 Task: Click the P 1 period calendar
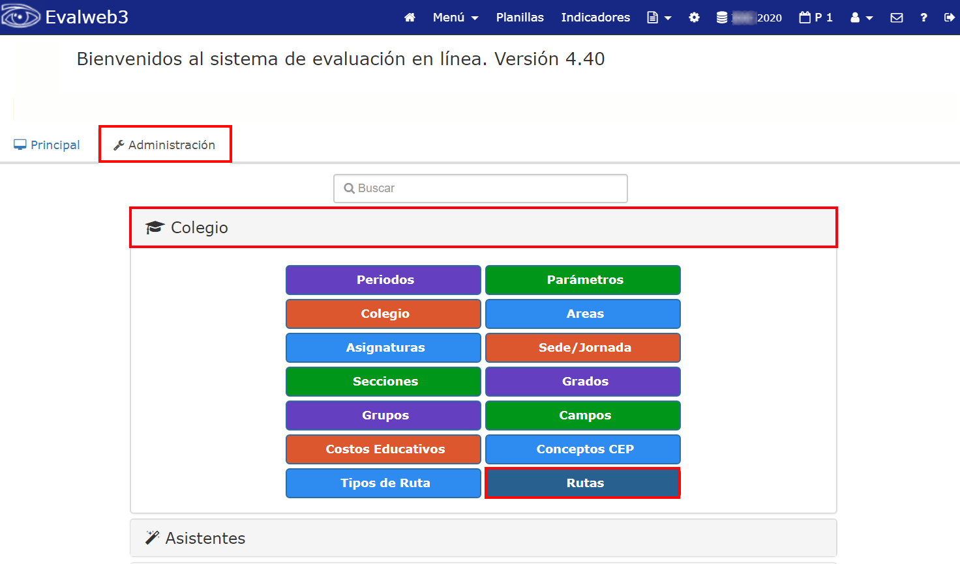click(x=816, y=18)
